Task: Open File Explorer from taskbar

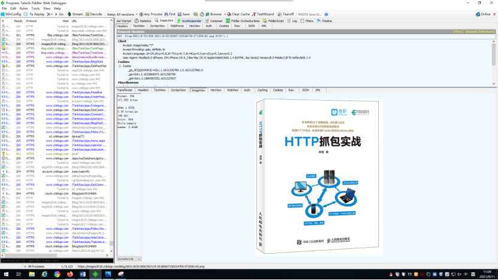Action: pyautogui.click(x=32, y=274)
